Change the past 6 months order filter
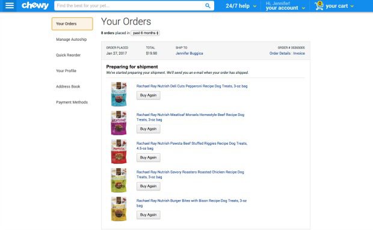The height and width of the screenshot is (230, 373). point(146,33)
